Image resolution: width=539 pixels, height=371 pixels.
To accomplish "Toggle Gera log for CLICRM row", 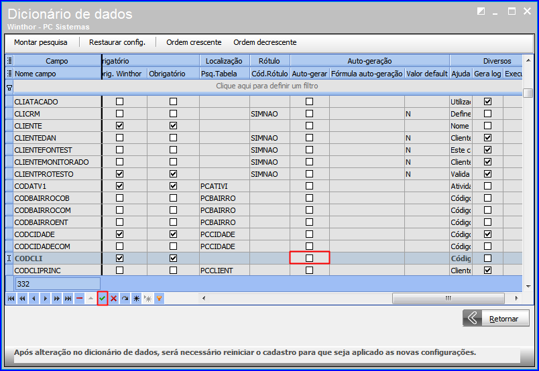I will click(487, 114).
